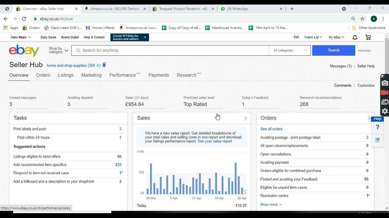Open the Slack team DGK bookmark

(63, 28)
